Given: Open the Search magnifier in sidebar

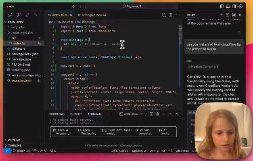Looking at the screenshot, I should point(19,15).
